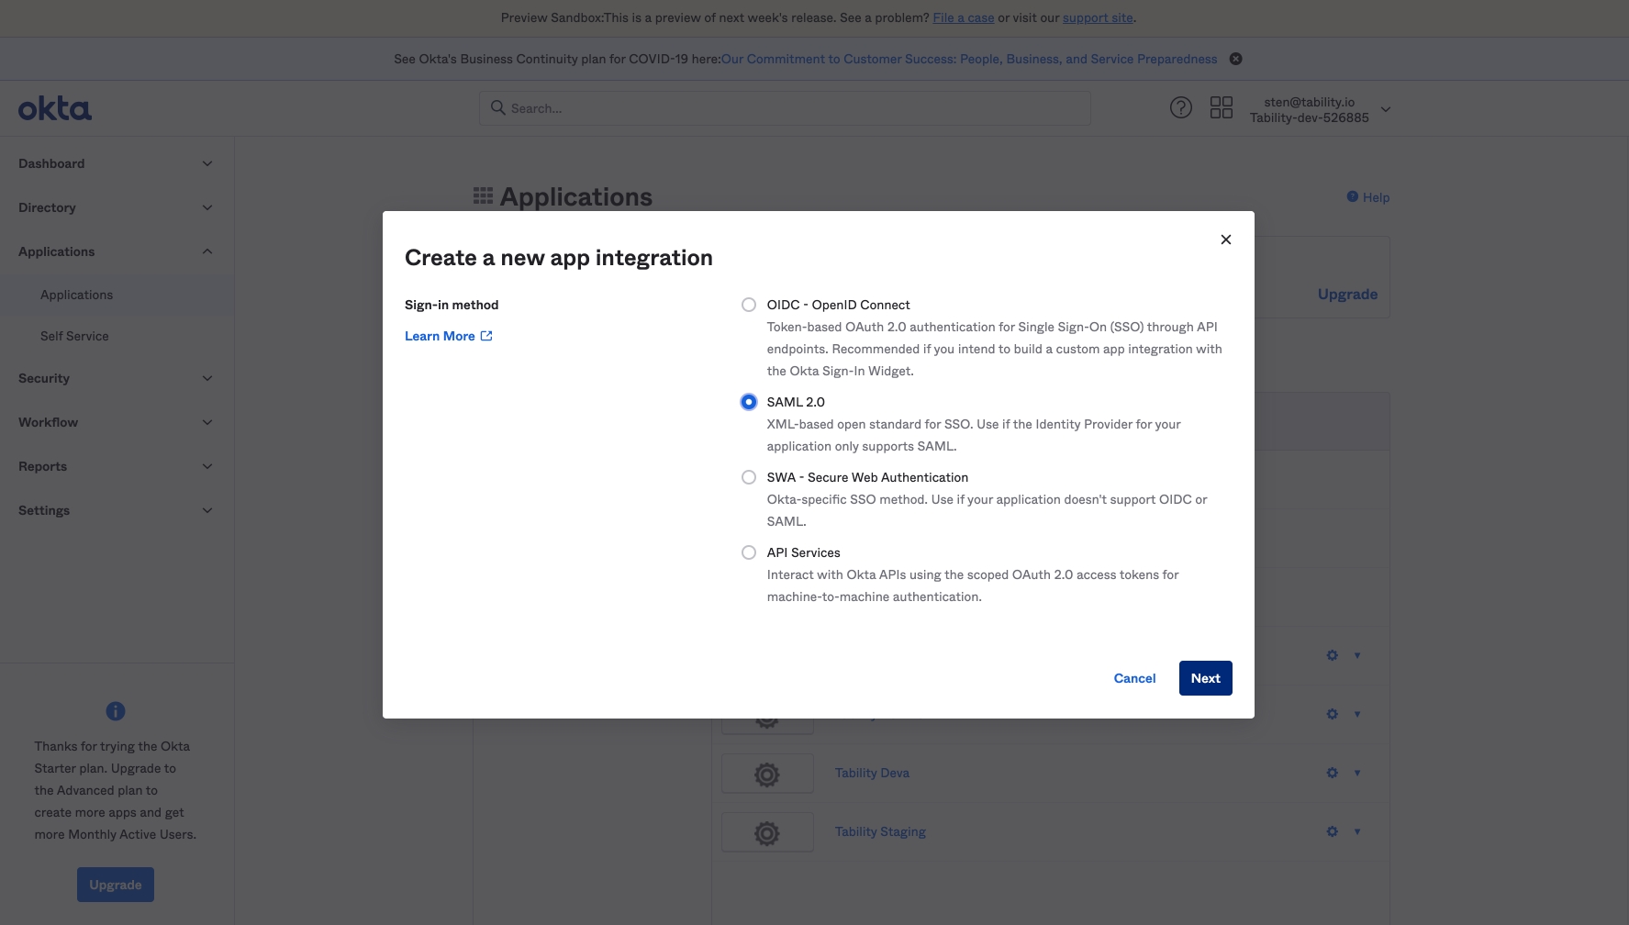Dismiss the COVID-19 banner with X icon
This screenshot has width=1629, height=925.
tap(1235, 59)
